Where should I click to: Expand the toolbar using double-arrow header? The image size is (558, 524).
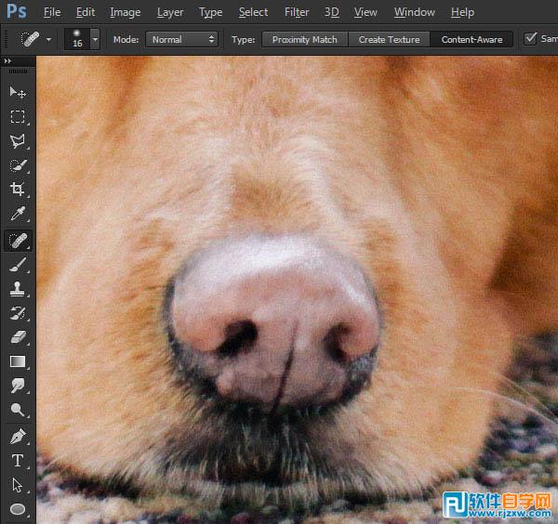point(9,61)
